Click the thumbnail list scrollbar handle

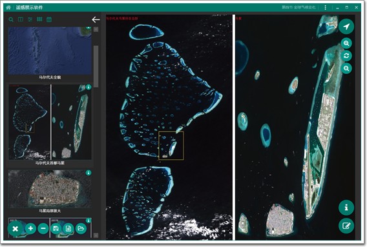click(x=96, y=66)
